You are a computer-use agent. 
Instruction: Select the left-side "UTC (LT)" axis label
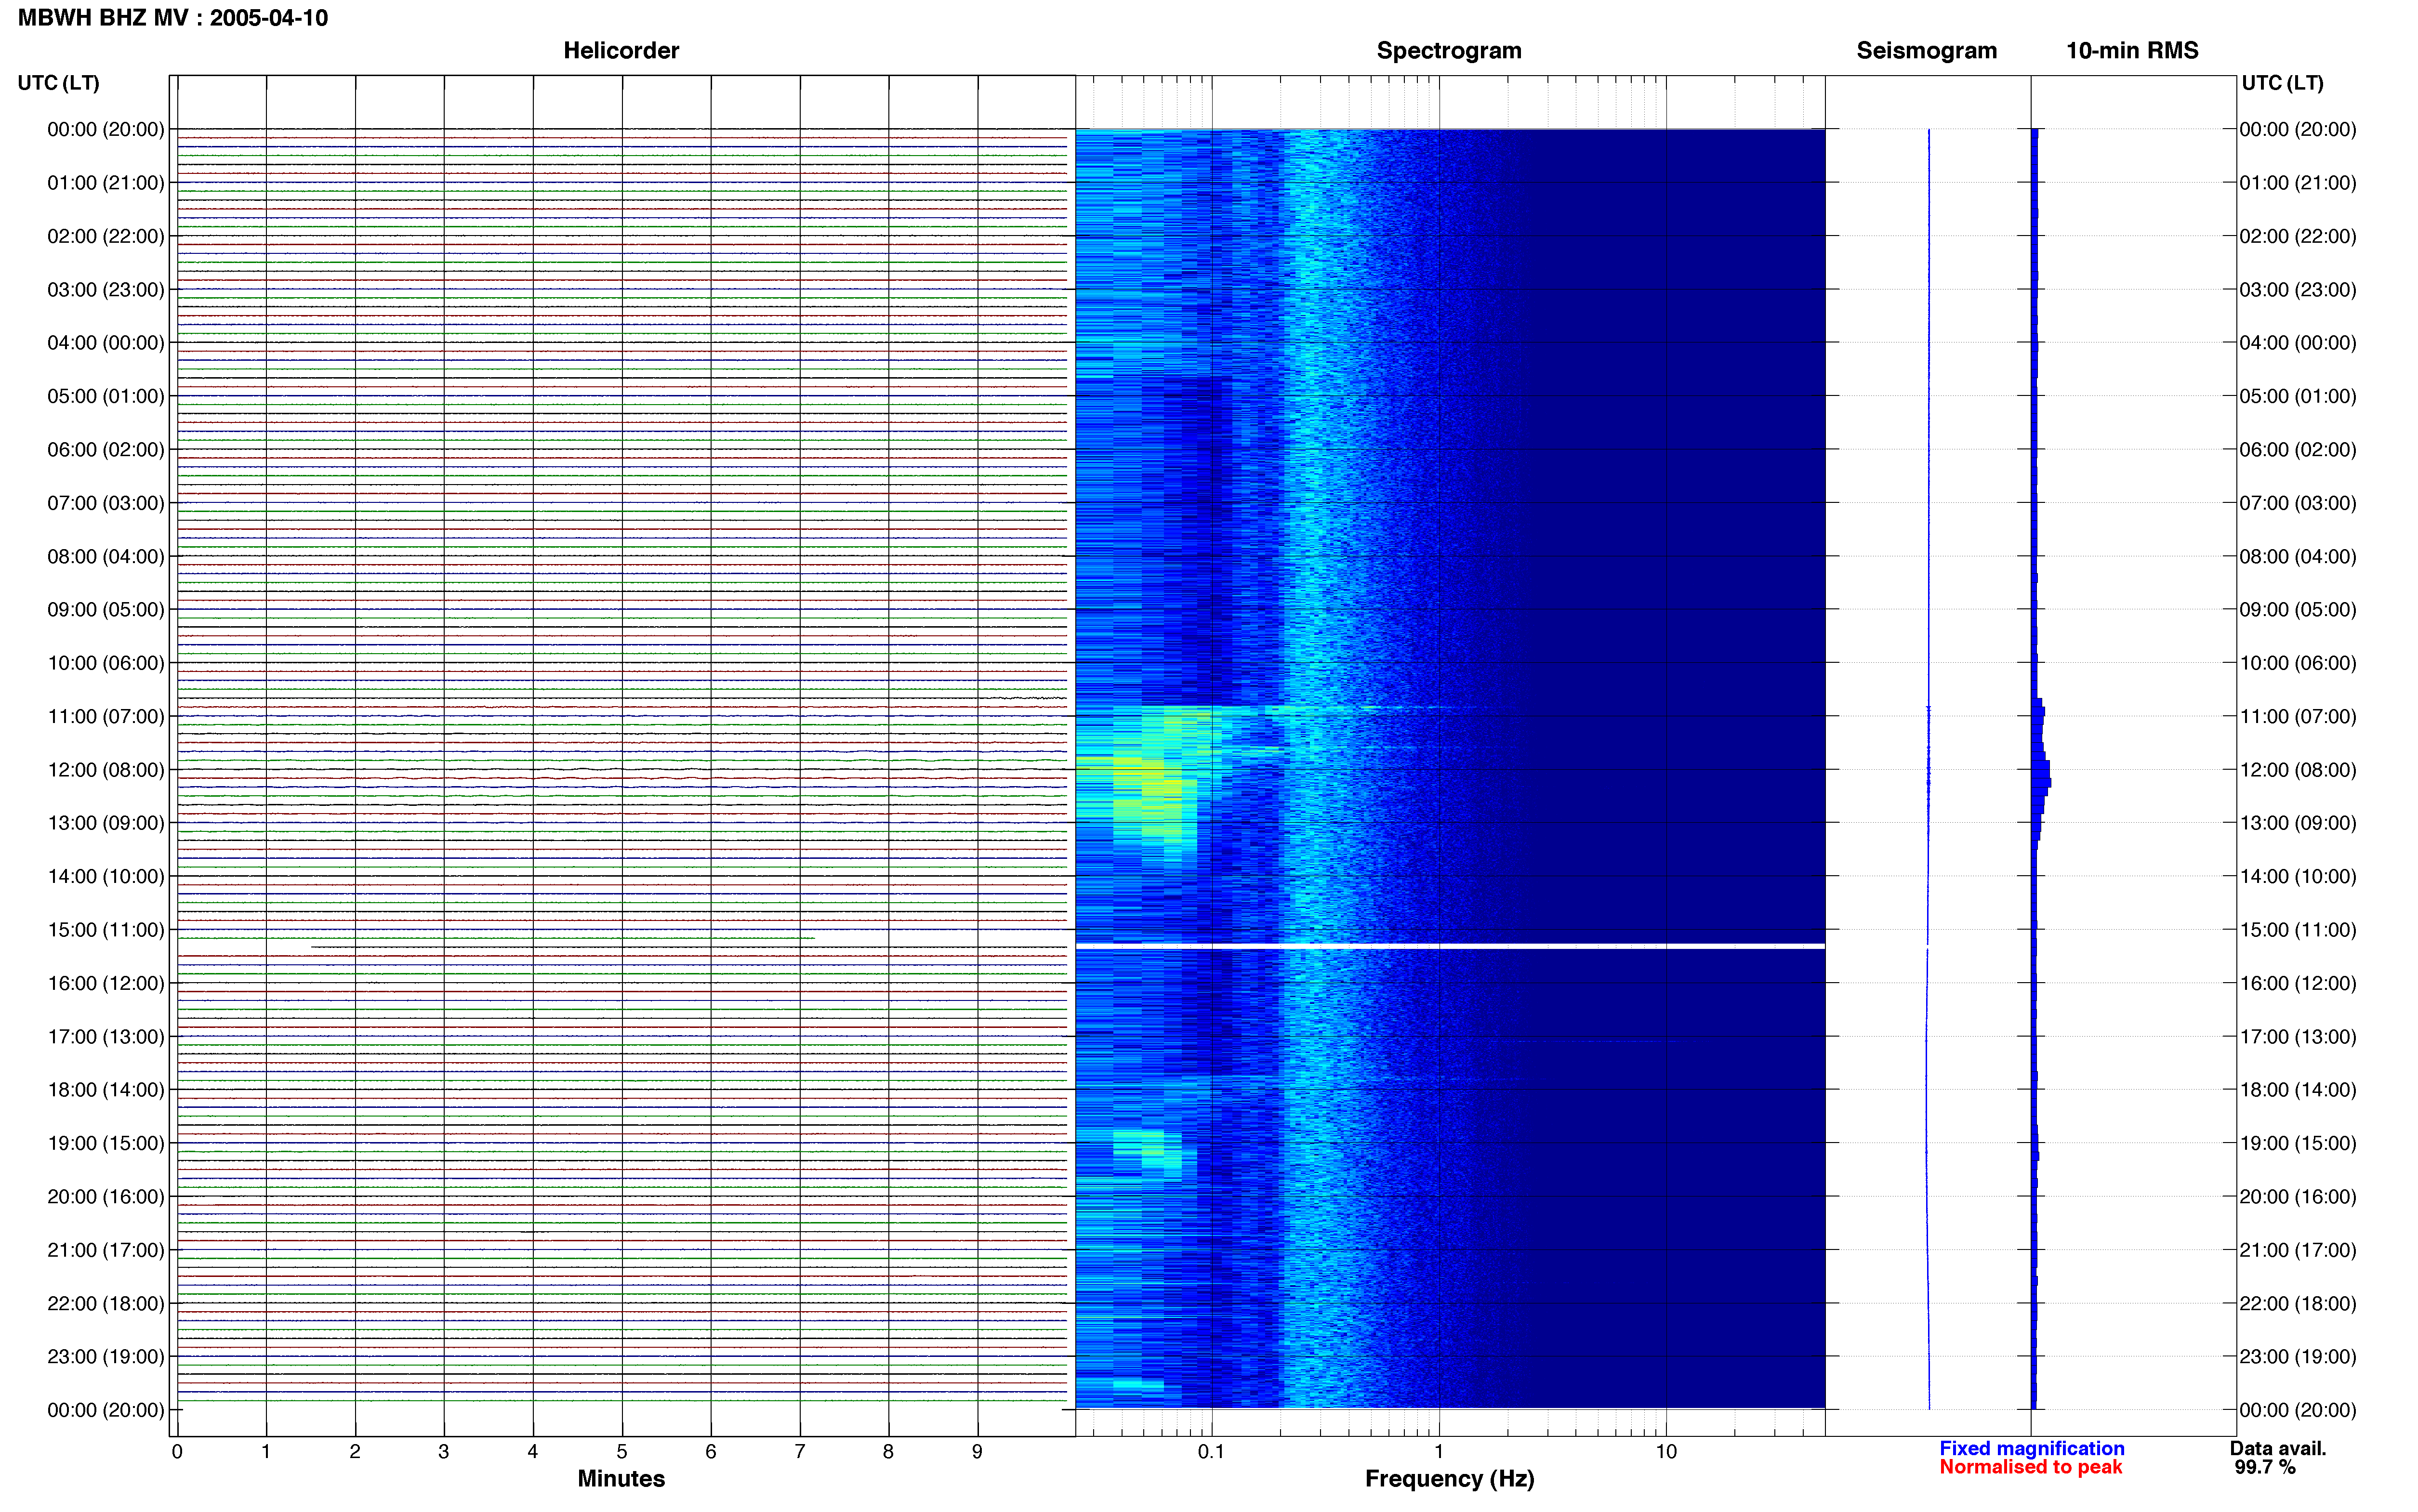click(58, 83)
